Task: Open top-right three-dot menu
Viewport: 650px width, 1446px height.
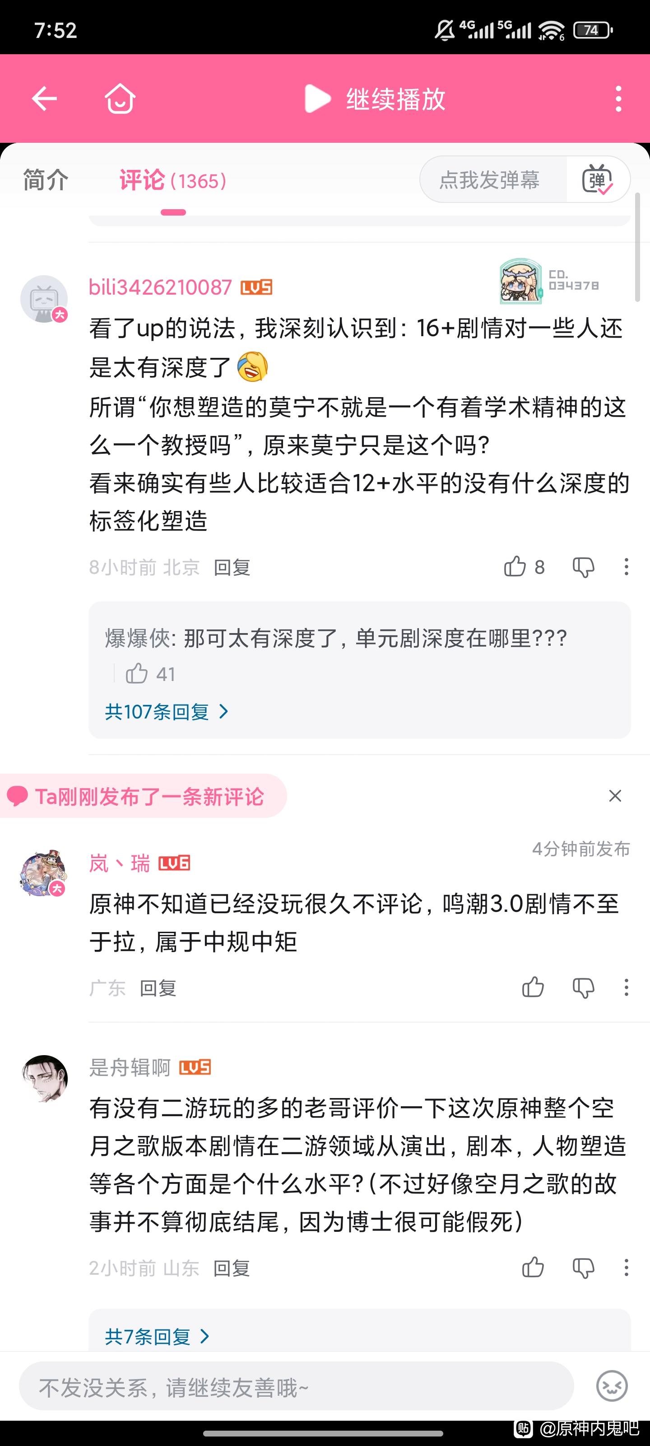Action: 618,99
